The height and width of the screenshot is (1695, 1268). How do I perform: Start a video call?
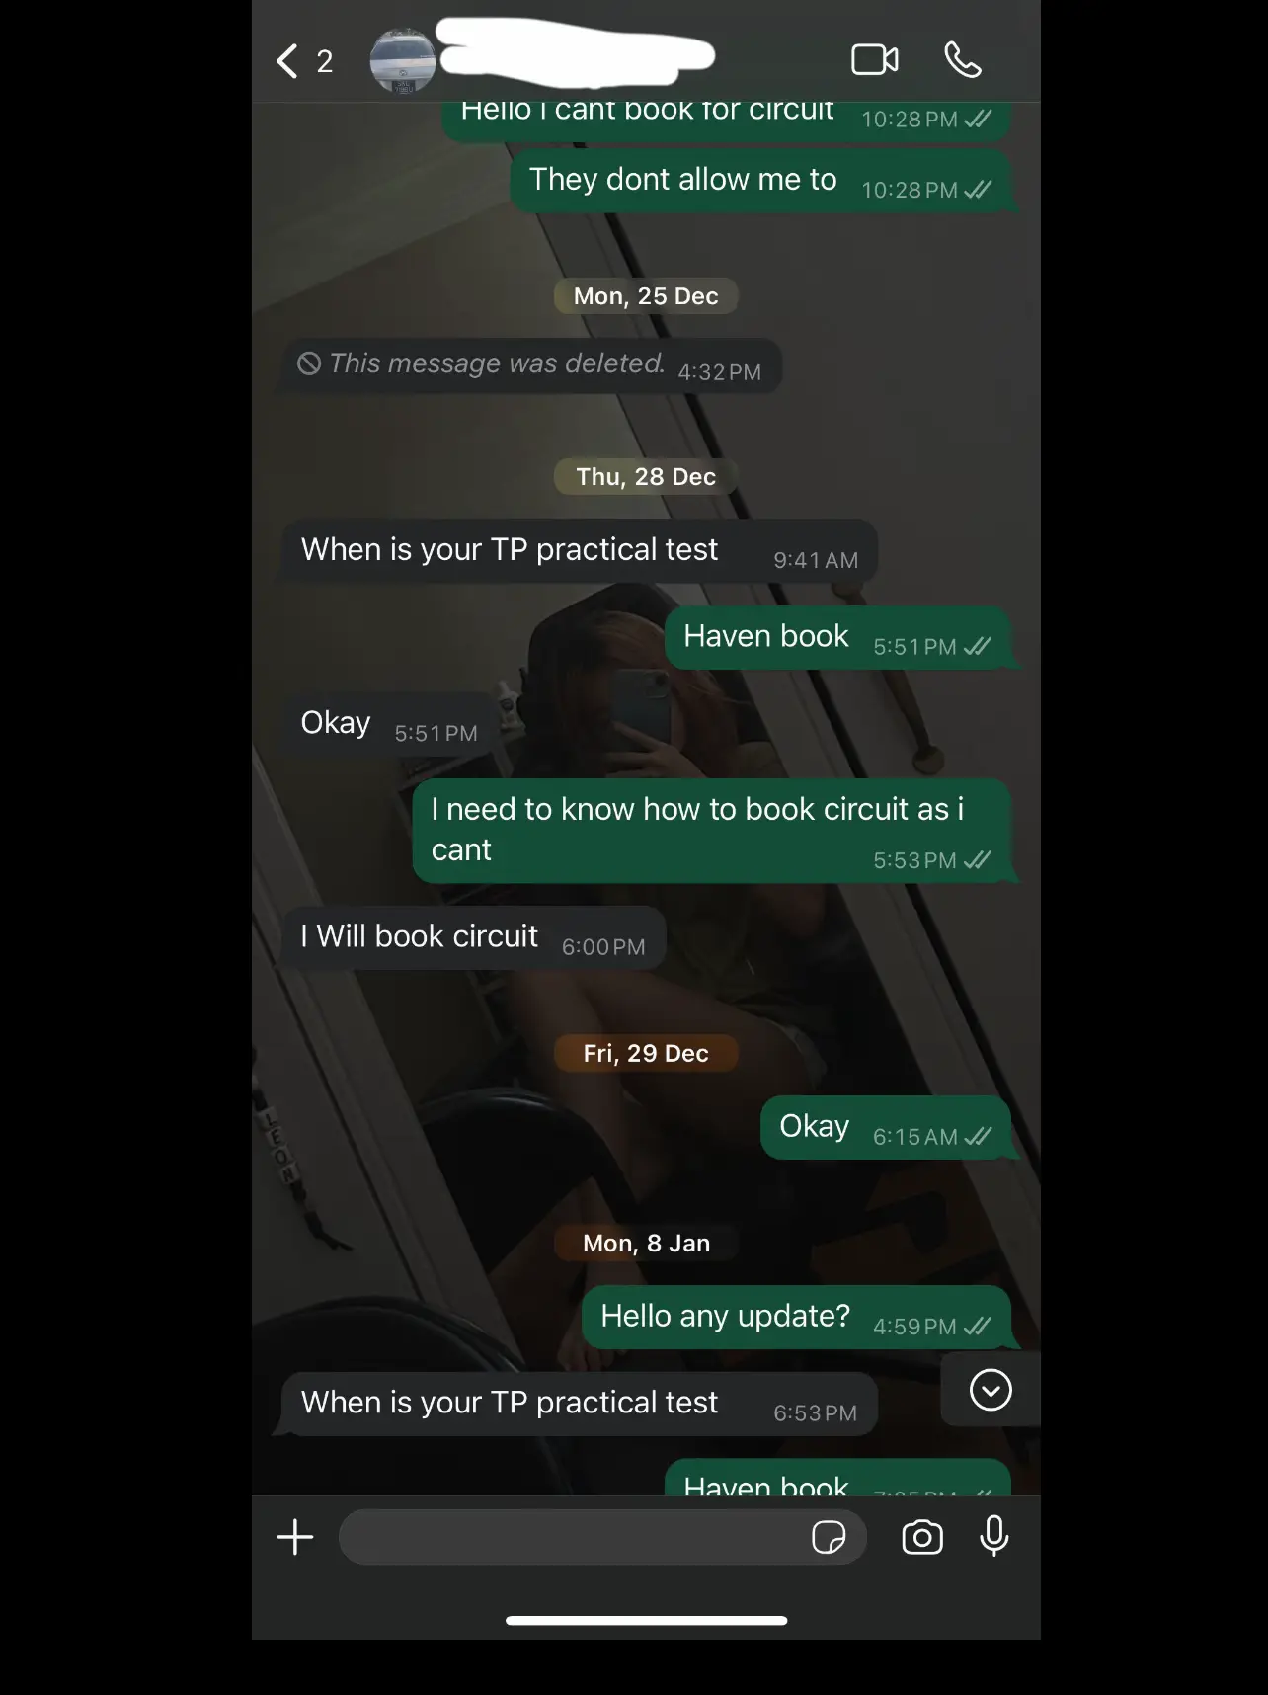click(x=875, y=60)
